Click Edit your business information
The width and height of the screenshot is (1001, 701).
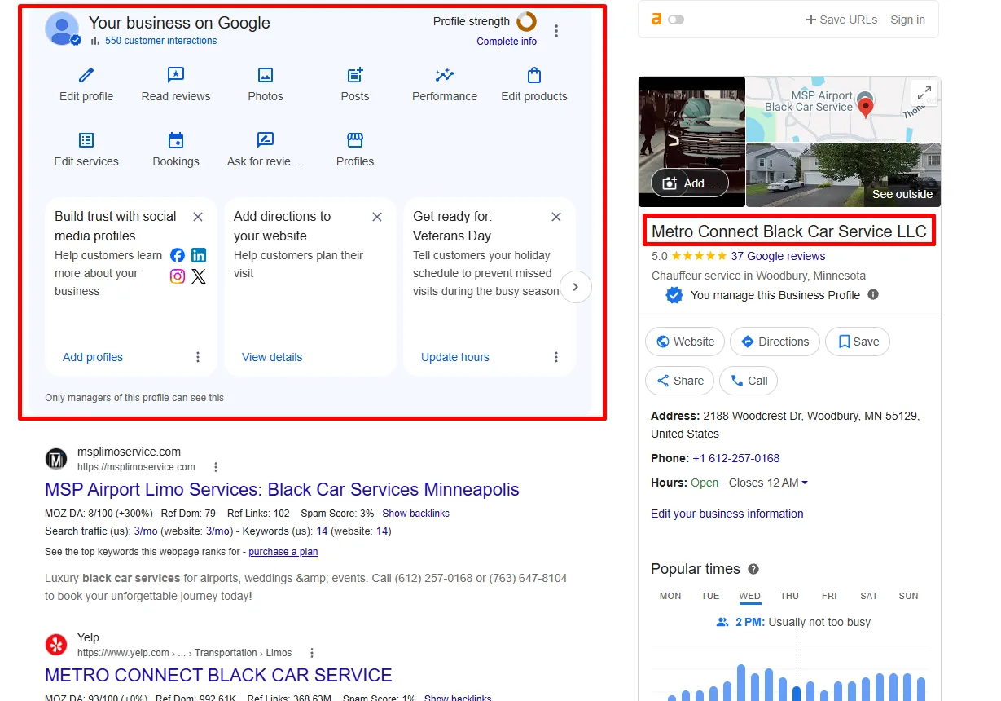pyautogui.click(x=727, y=514)
